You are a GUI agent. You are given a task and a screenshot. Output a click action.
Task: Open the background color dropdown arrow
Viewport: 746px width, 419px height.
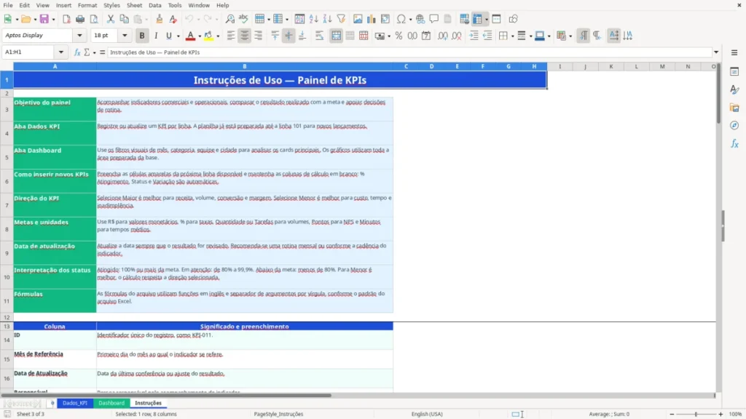218,36
